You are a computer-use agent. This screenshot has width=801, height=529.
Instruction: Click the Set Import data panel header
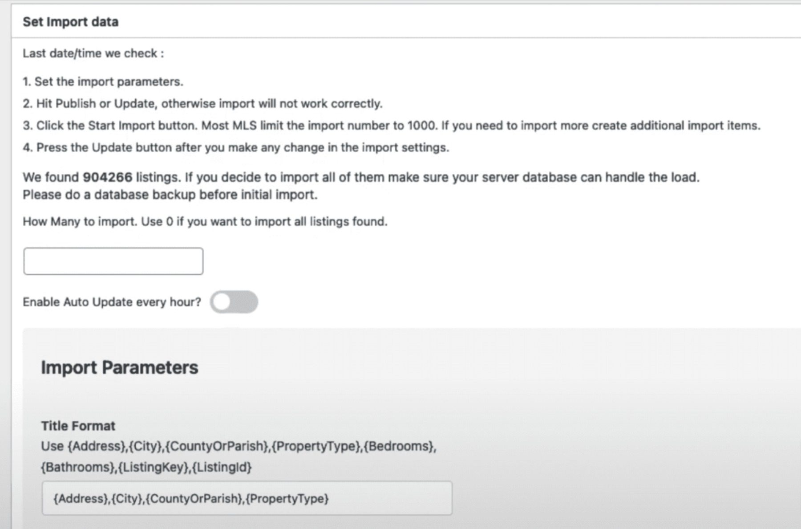71,21
